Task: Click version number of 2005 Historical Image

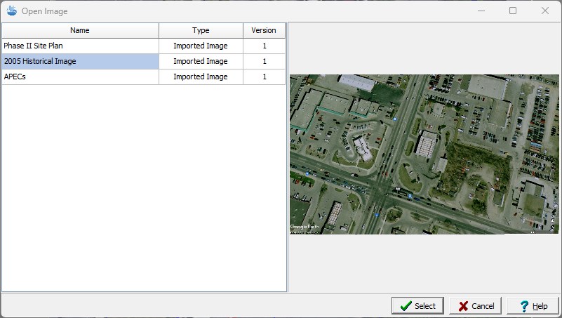Action: pos(265,62)
